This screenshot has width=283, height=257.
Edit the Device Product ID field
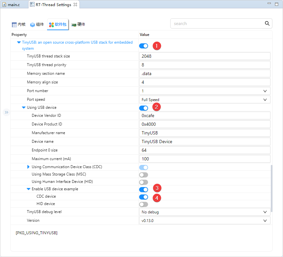pos(205,124)
